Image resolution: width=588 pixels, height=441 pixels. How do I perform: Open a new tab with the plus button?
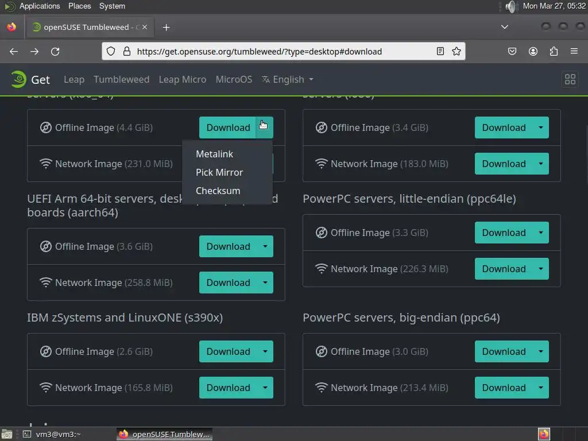pyautogui.click(x=166, y=28)
